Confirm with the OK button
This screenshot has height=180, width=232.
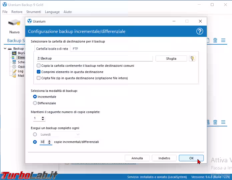pyautogui.click(x=191, y=158)
